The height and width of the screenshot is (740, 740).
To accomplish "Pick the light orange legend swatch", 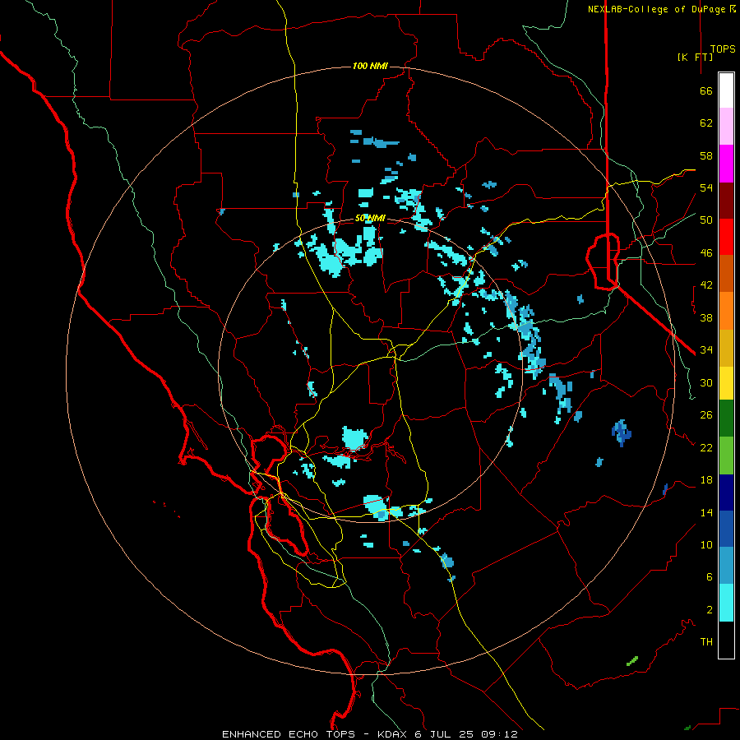I will pos(726,311).
